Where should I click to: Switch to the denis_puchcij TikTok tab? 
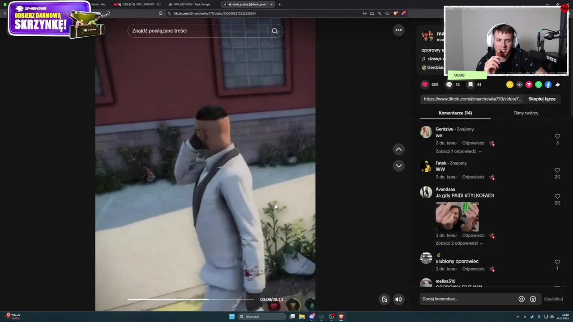248,4
